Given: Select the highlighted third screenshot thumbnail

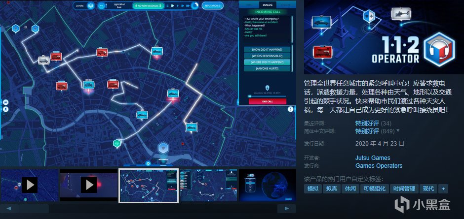Looking at the screenshot, I should click(149, 186).
